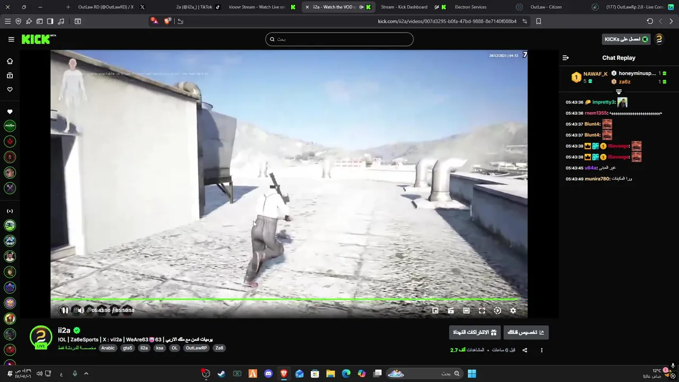Reload the page
Screen dimensions: 679x382
tap(650, 21)
